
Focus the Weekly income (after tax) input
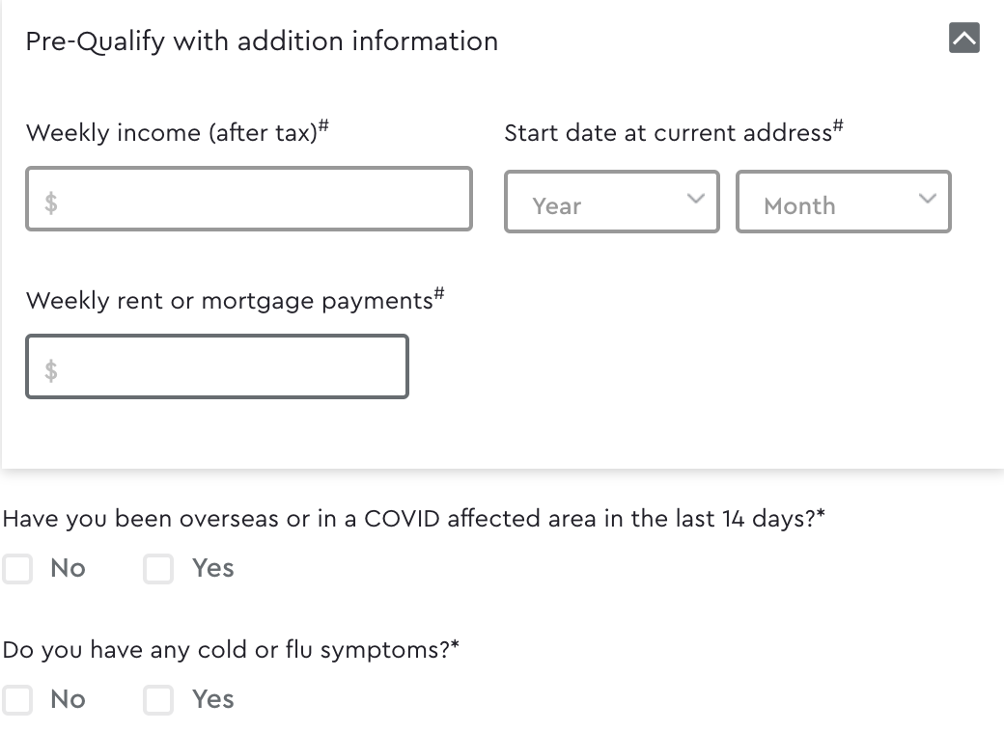click(x=248, y=199)
